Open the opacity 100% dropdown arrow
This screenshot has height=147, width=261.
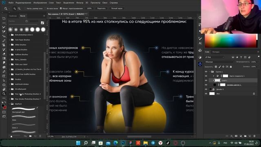pos(258,62)
